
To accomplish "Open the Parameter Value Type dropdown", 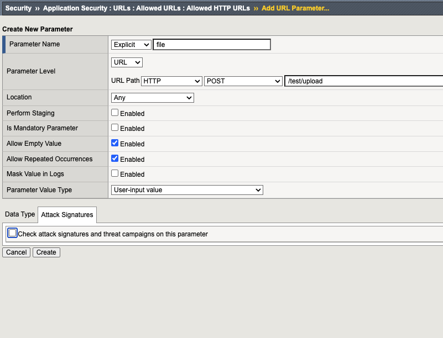I will click(x=186, y=189).
